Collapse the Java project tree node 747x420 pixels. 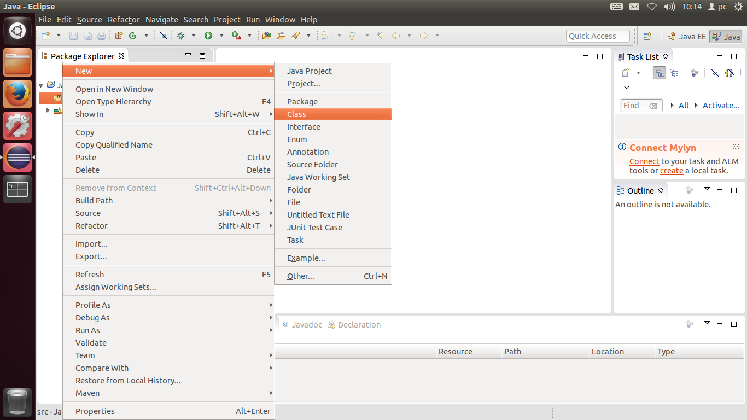tap(41, 85)
